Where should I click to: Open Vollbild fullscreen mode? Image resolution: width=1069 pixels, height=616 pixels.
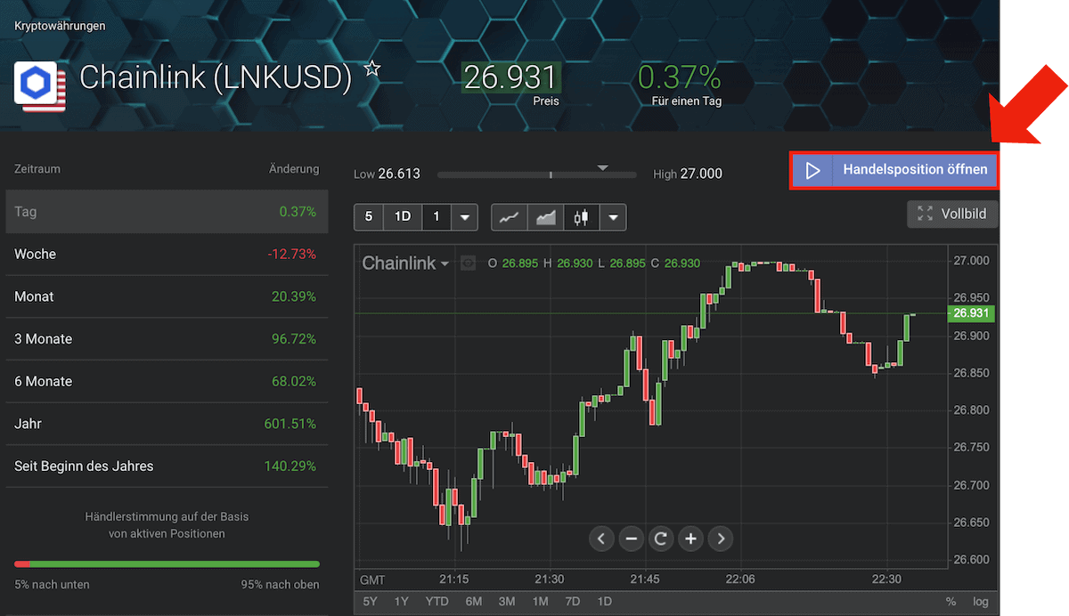(952, 214)
